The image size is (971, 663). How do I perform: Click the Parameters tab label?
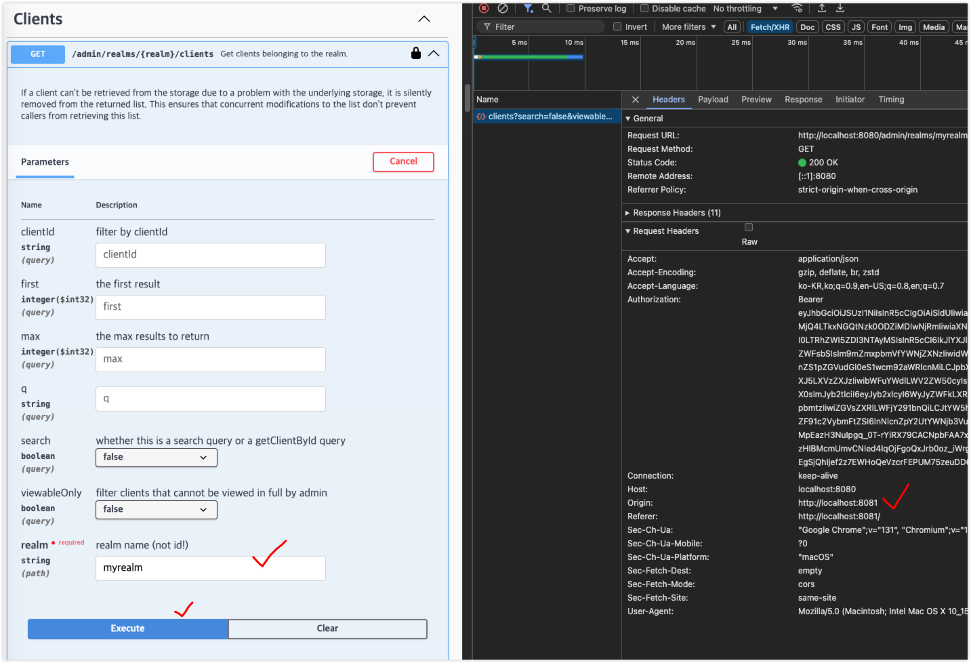point(45,162)
